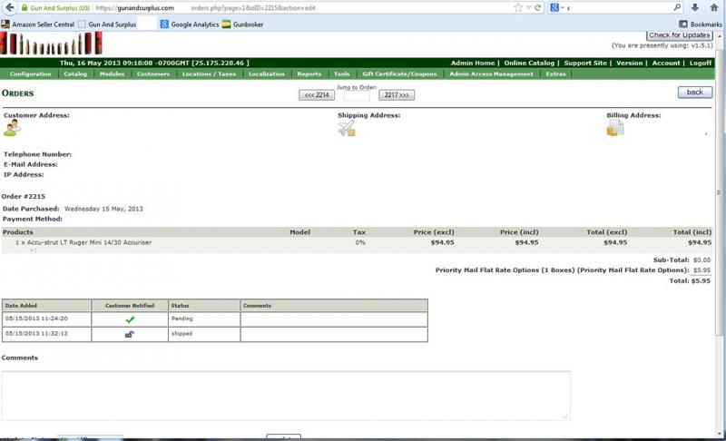Open search engine selector dropdown
726x441 pixels.
[x=557, y=8]
